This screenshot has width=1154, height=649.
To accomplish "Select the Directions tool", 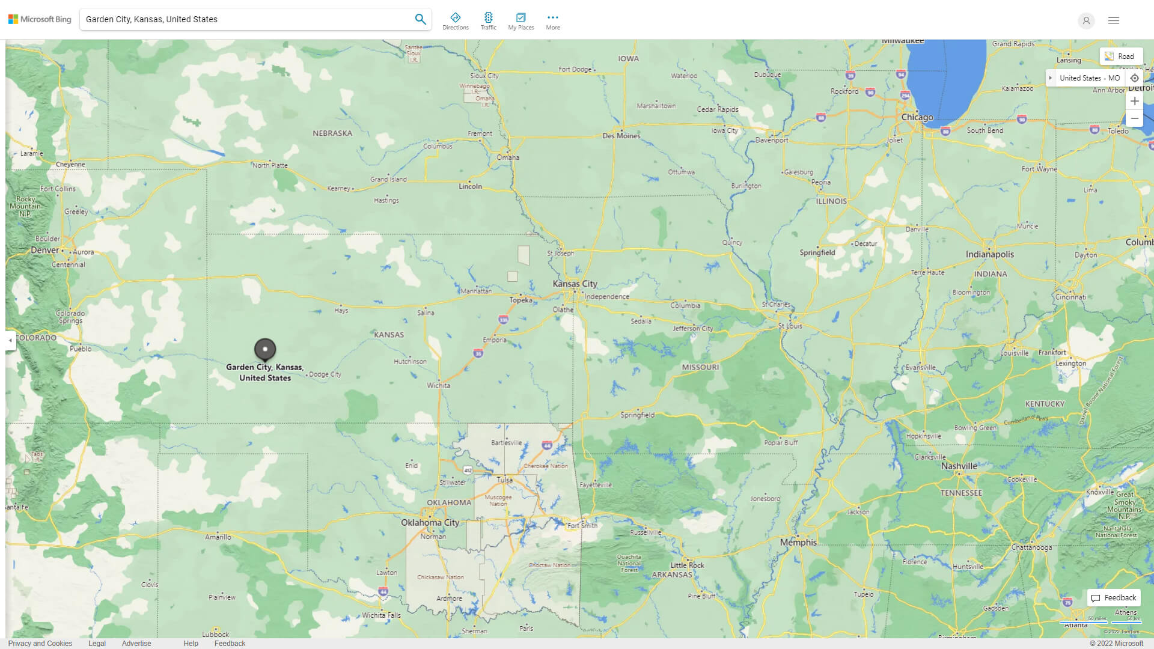I will coord(456,20).
